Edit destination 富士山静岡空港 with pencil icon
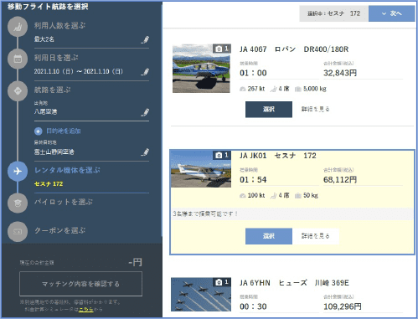This screenshot has width=418, height=319. pos(145,152)
